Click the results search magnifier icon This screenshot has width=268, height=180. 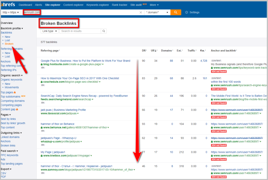click(104, 31)
